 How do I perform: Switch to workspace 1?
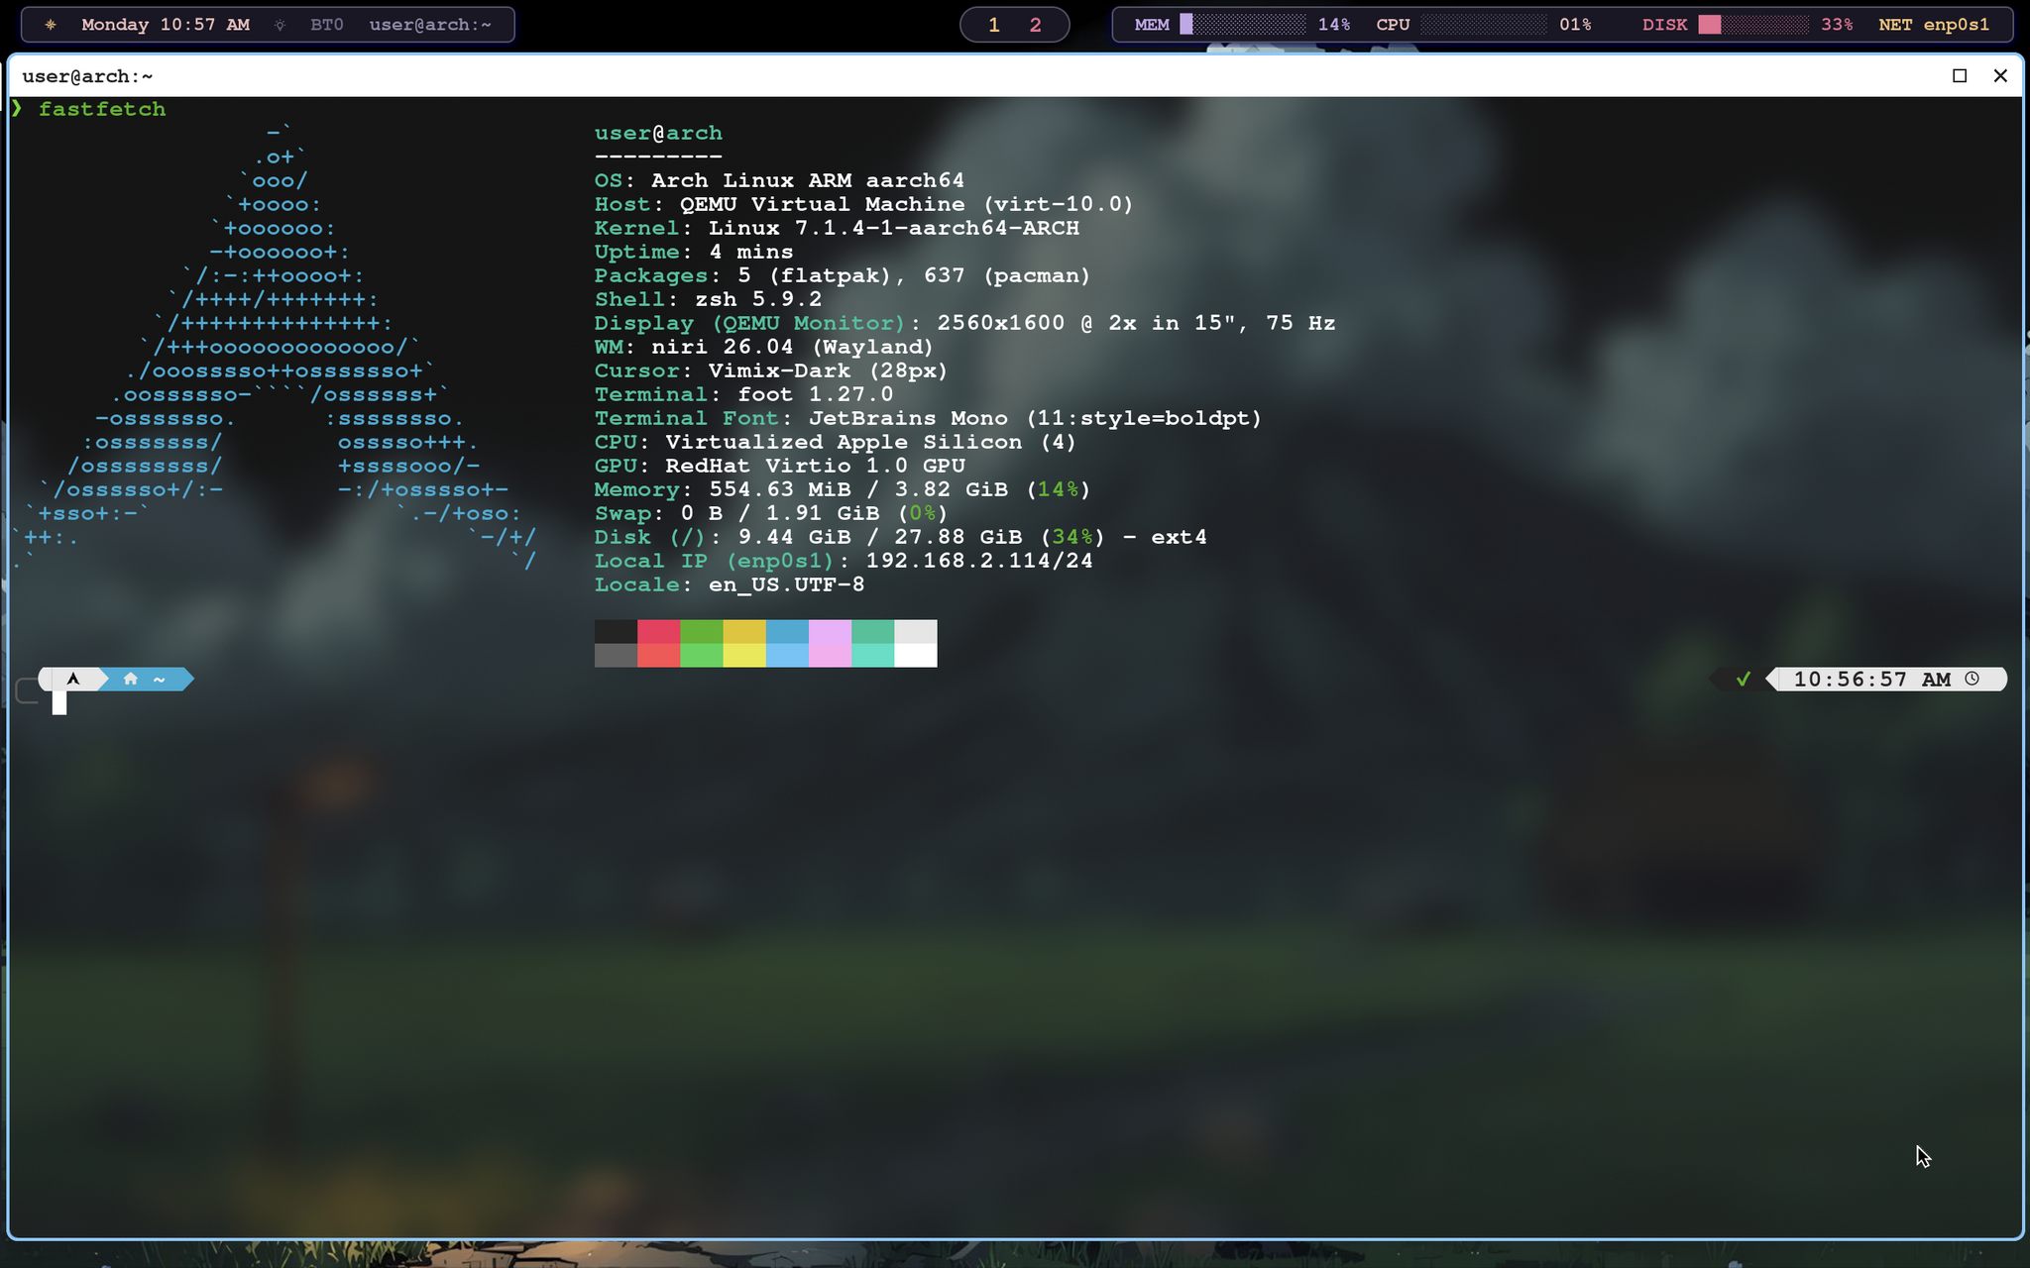click(994, 25)
